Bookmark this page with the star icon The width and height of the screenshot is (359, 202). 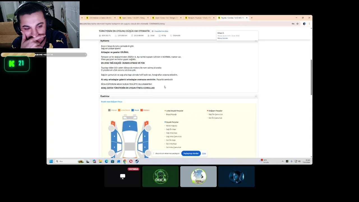click(x=297, y=24)
